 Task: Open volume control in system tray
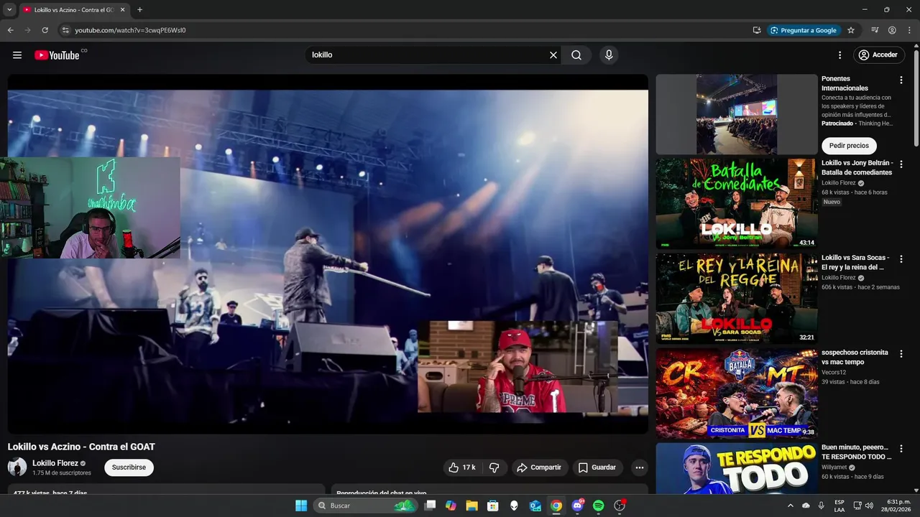(x=869, y=506)
